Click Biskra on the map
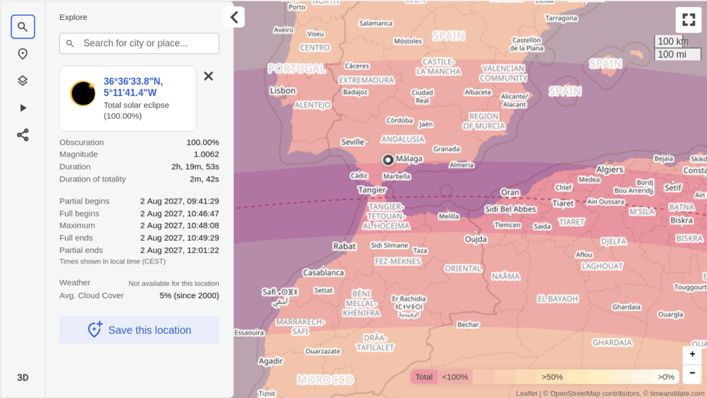 pos(681,220)
